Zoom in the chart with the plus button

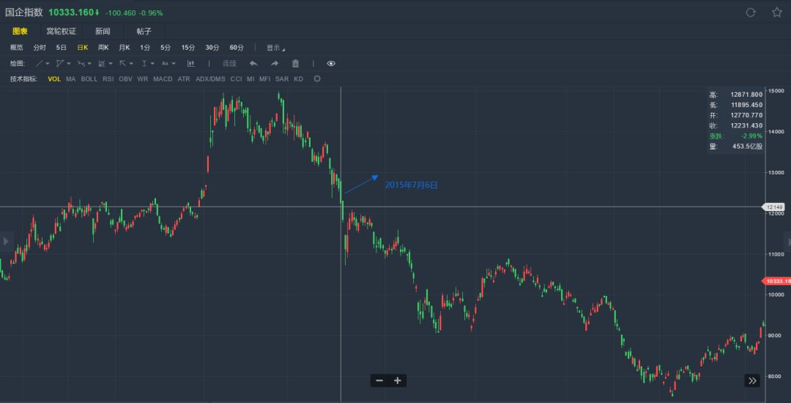[x=398, y=380]
